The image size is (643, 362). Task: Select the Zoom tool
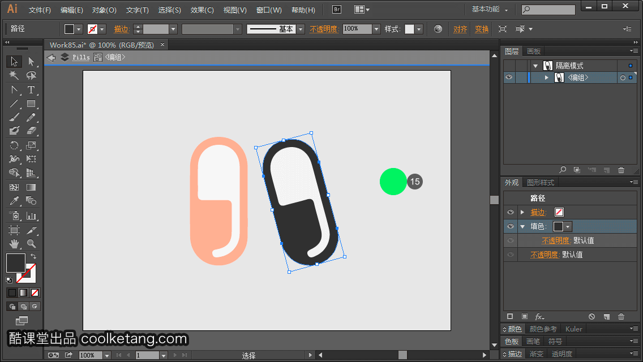31,244
